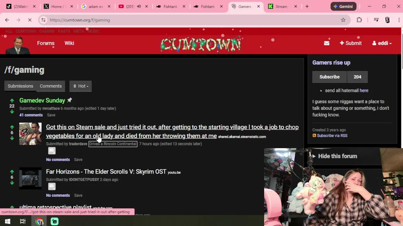The image size is (403, 226).
Task: Expand media preview under Skyrim OST post
Action: click(x=52, y=187)
